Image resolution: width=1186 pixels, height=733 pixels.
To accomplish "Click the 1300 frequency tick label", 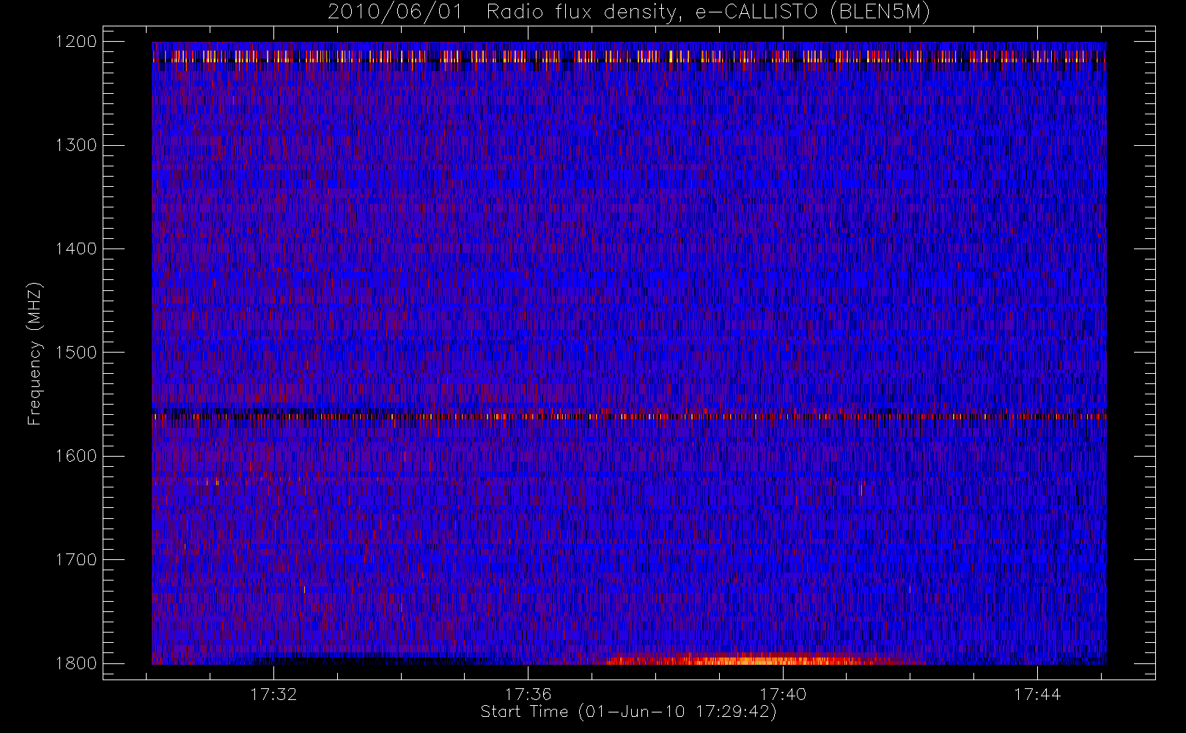I will tap(76, 145).
